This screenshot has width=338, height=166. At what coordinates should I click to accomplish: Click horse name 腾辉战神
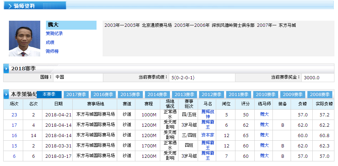pos(208,114)
